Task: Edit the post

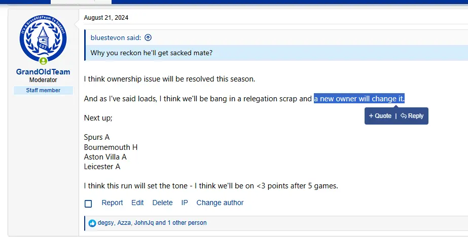Action: tap(137, 203)
